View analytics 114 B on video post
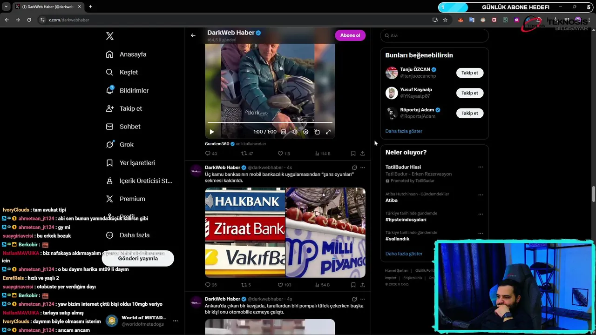 (x=322, y=154)
